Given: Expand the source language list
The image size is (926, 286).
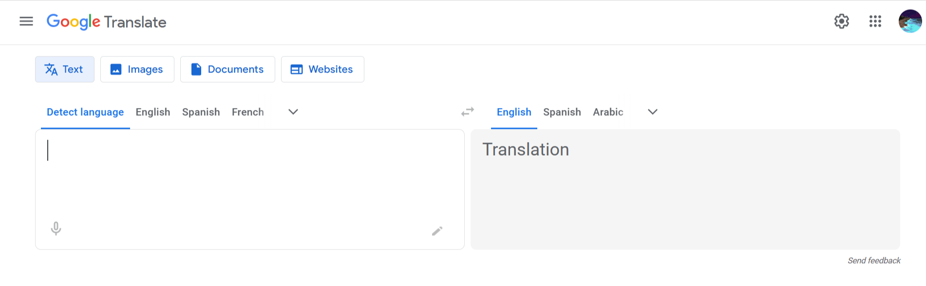Looking at the screenshot, I should [293, 112].
